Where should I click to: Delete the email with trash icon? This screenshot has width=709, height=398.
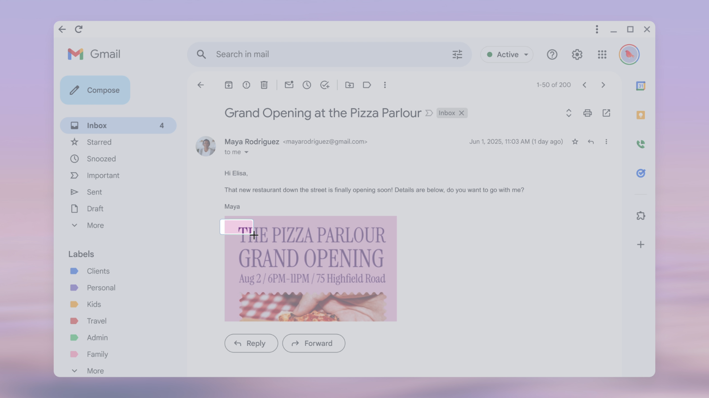(x=264, y=85)
